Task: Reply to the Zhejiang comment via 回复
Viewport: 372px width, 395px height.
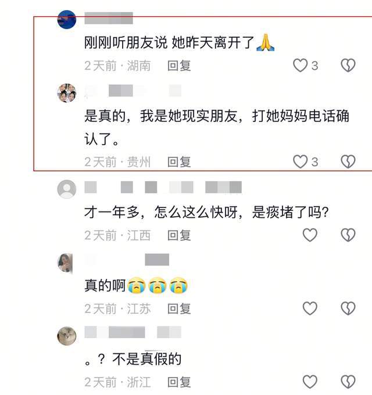Action: (x=179, y=382)
